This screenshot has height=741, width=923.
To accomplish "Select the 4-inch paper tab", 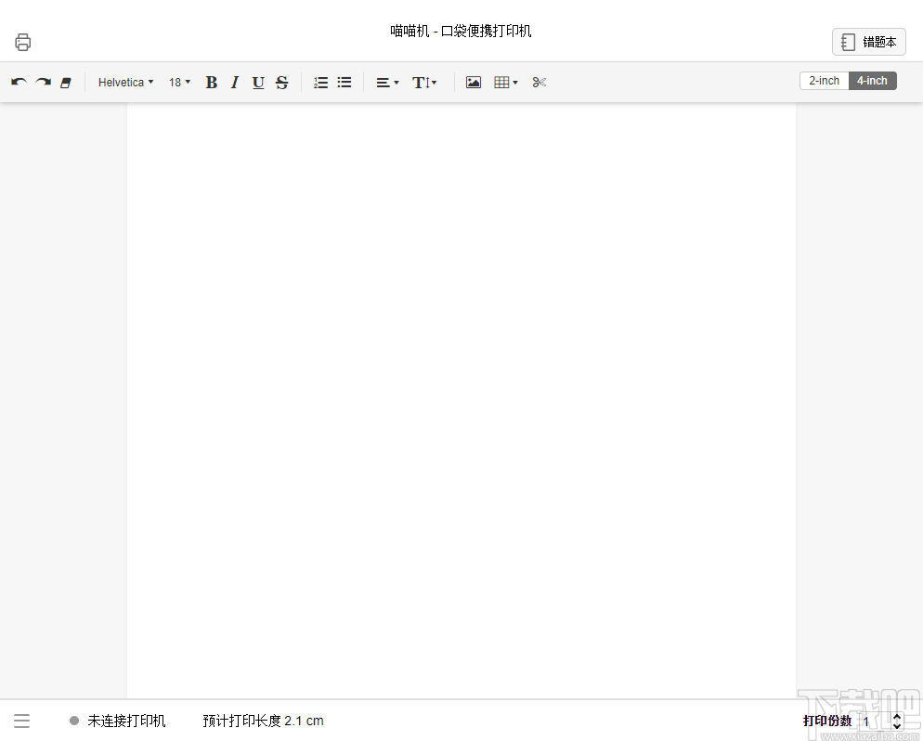I will coord(871,81).
